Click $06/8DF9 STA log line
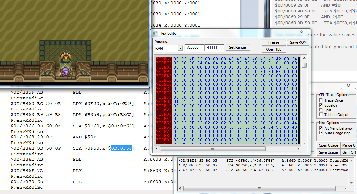The width and height of the screenshot is (357, 194). (263, 170)
